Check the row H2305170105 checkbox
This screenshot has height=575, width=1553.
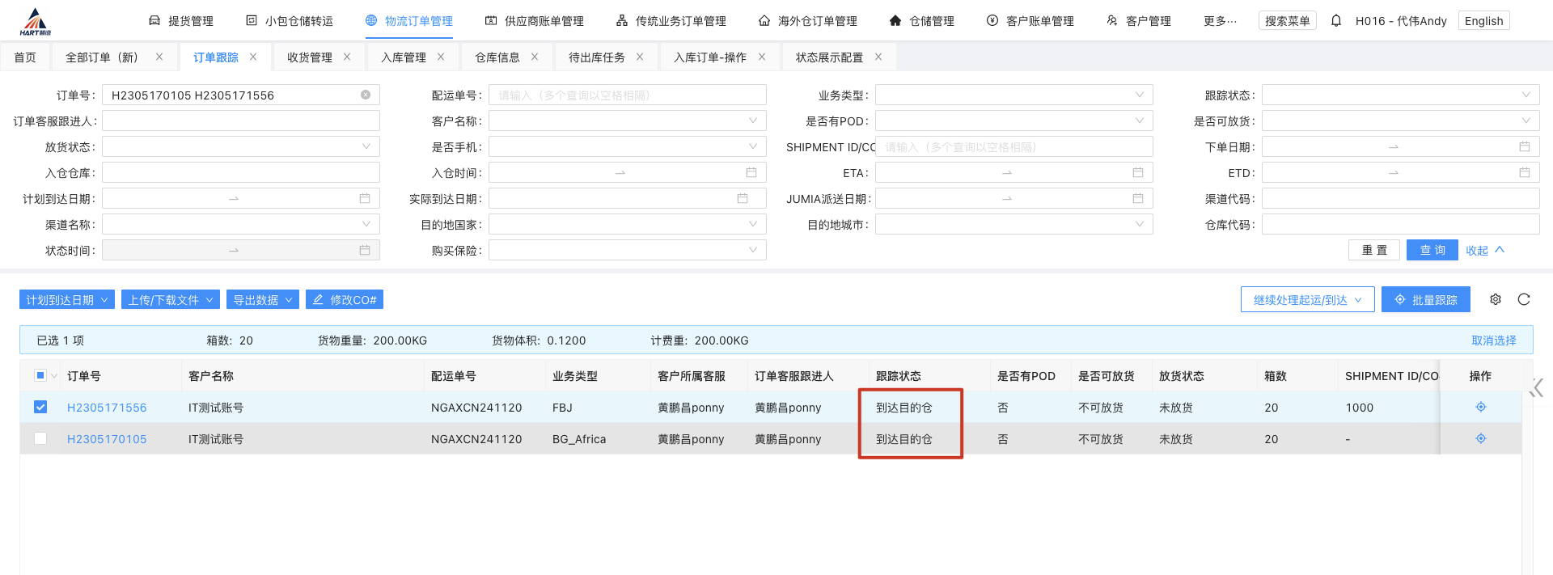[40, 439]
